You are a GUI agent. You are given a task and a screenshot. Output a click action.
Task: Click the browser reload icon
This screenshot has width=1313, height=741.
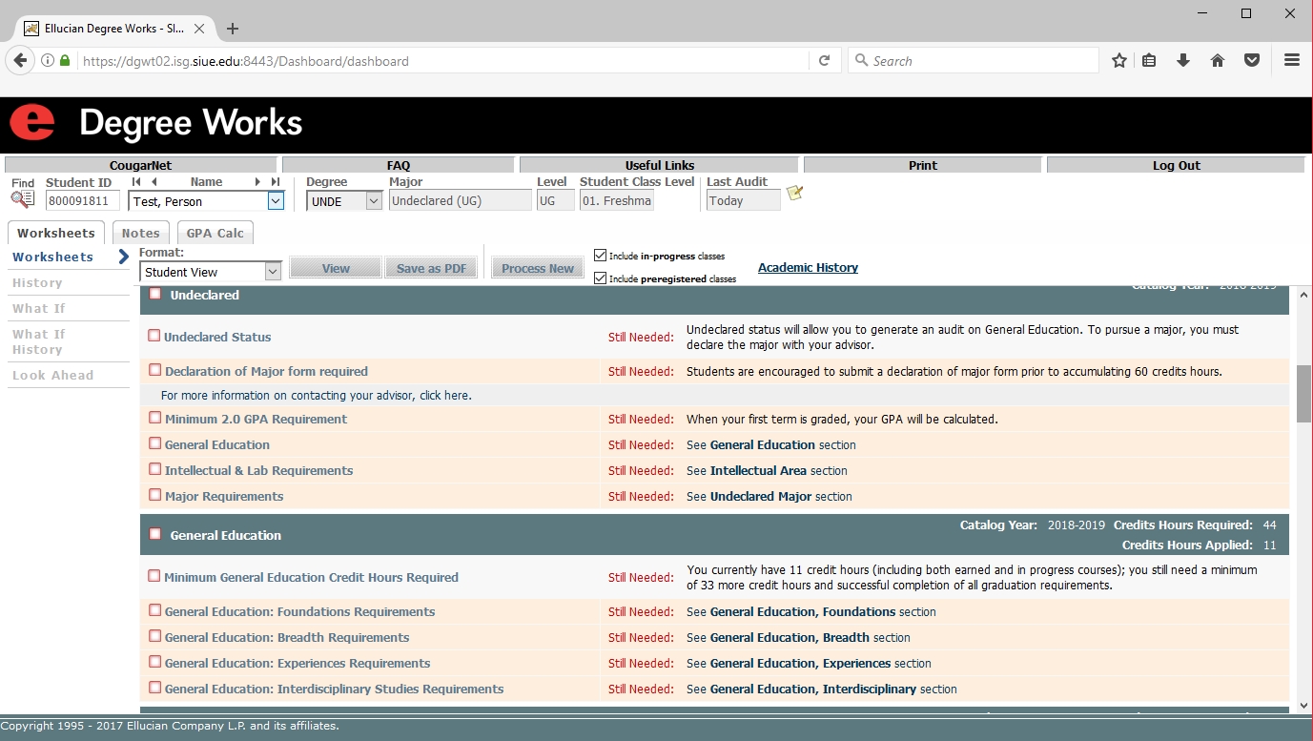(825, 61)
